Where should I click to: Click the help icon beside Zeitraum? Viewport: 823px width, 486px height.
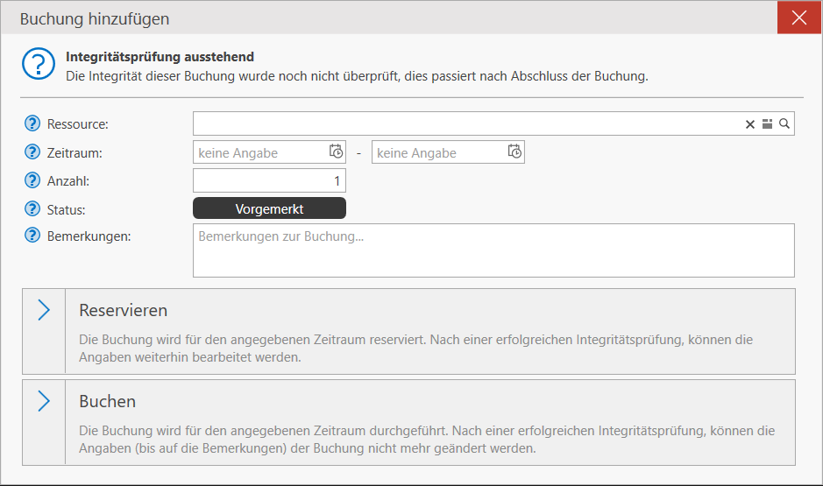(x=33, y=152)
